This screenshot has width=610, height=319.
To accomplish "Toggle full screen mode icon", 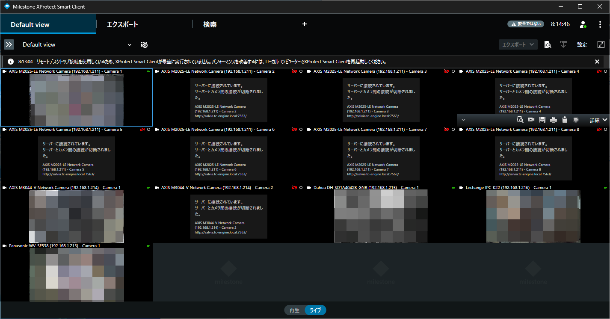I will 601,44.
